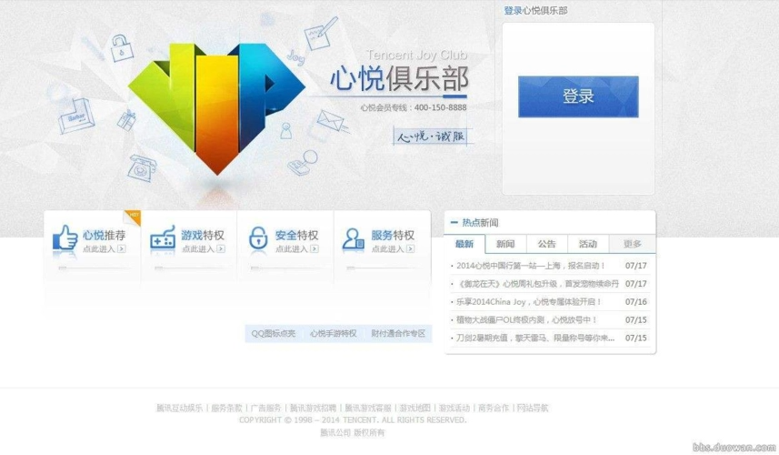Click the 心悦推荐 title text
The image size is (779, 455).
coord(104,235)
